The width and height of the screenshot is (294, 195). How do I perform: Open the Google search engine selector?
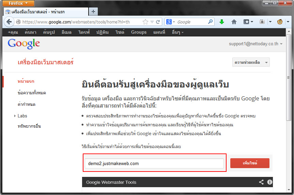(170, 22)
